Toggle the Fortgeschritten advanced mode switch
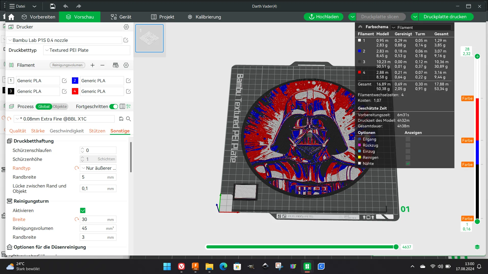This screenshot has height=274, width=488. point(114,107)
